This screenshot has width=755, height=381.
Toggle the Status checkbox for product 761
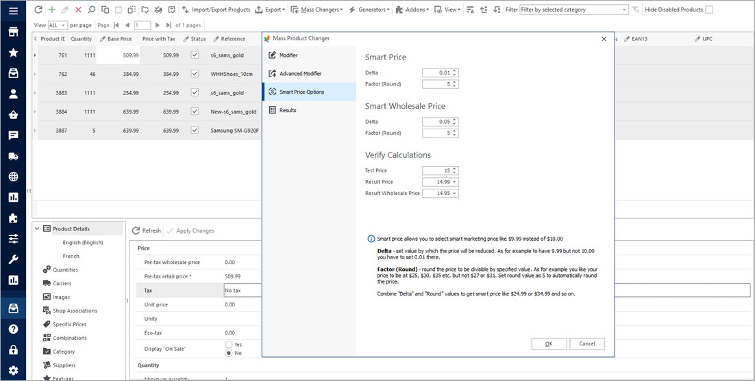(195, 55)
